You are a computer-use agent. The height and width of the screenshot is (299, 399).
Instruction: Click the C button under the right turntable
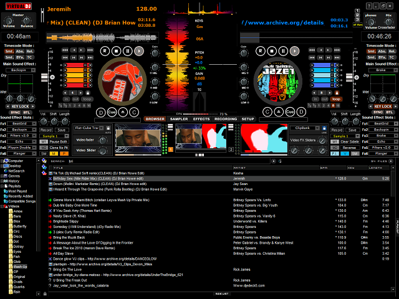[x=267, y=112]
